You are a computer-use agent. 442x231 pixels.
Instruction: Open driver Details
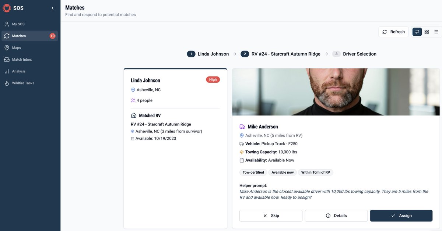[x=336, y=216]
